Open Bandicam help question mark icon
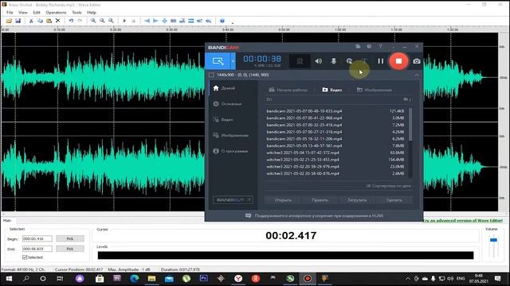Image resolution: width=510 pixels, height=286 pixels. 380,47
